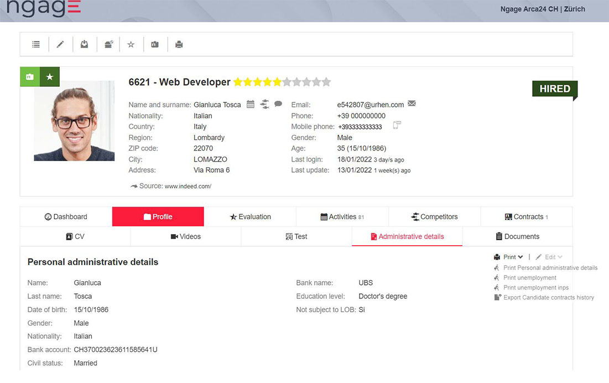Click Print Personal administrative details
Screen dimensions: 609x383
pos(550,268)
